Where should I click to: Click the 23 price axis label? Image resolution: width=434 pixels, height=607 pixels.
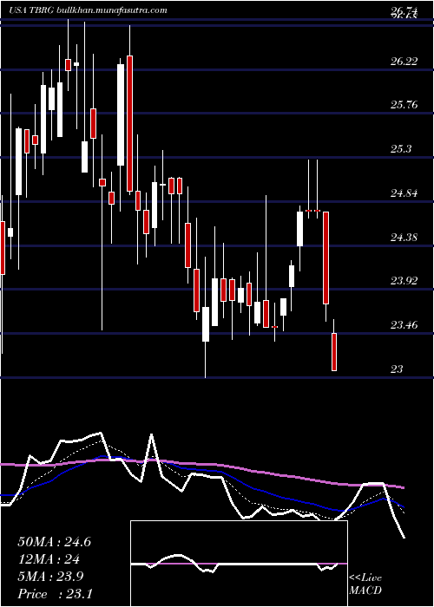[x=398, y=369]
